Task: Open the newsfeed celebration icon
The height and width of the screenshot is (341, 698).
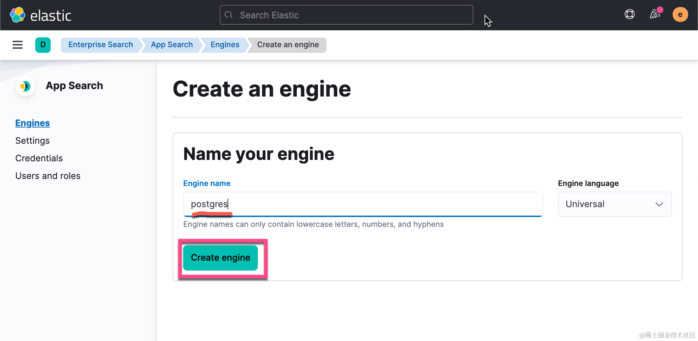Action: coord(655,14)
